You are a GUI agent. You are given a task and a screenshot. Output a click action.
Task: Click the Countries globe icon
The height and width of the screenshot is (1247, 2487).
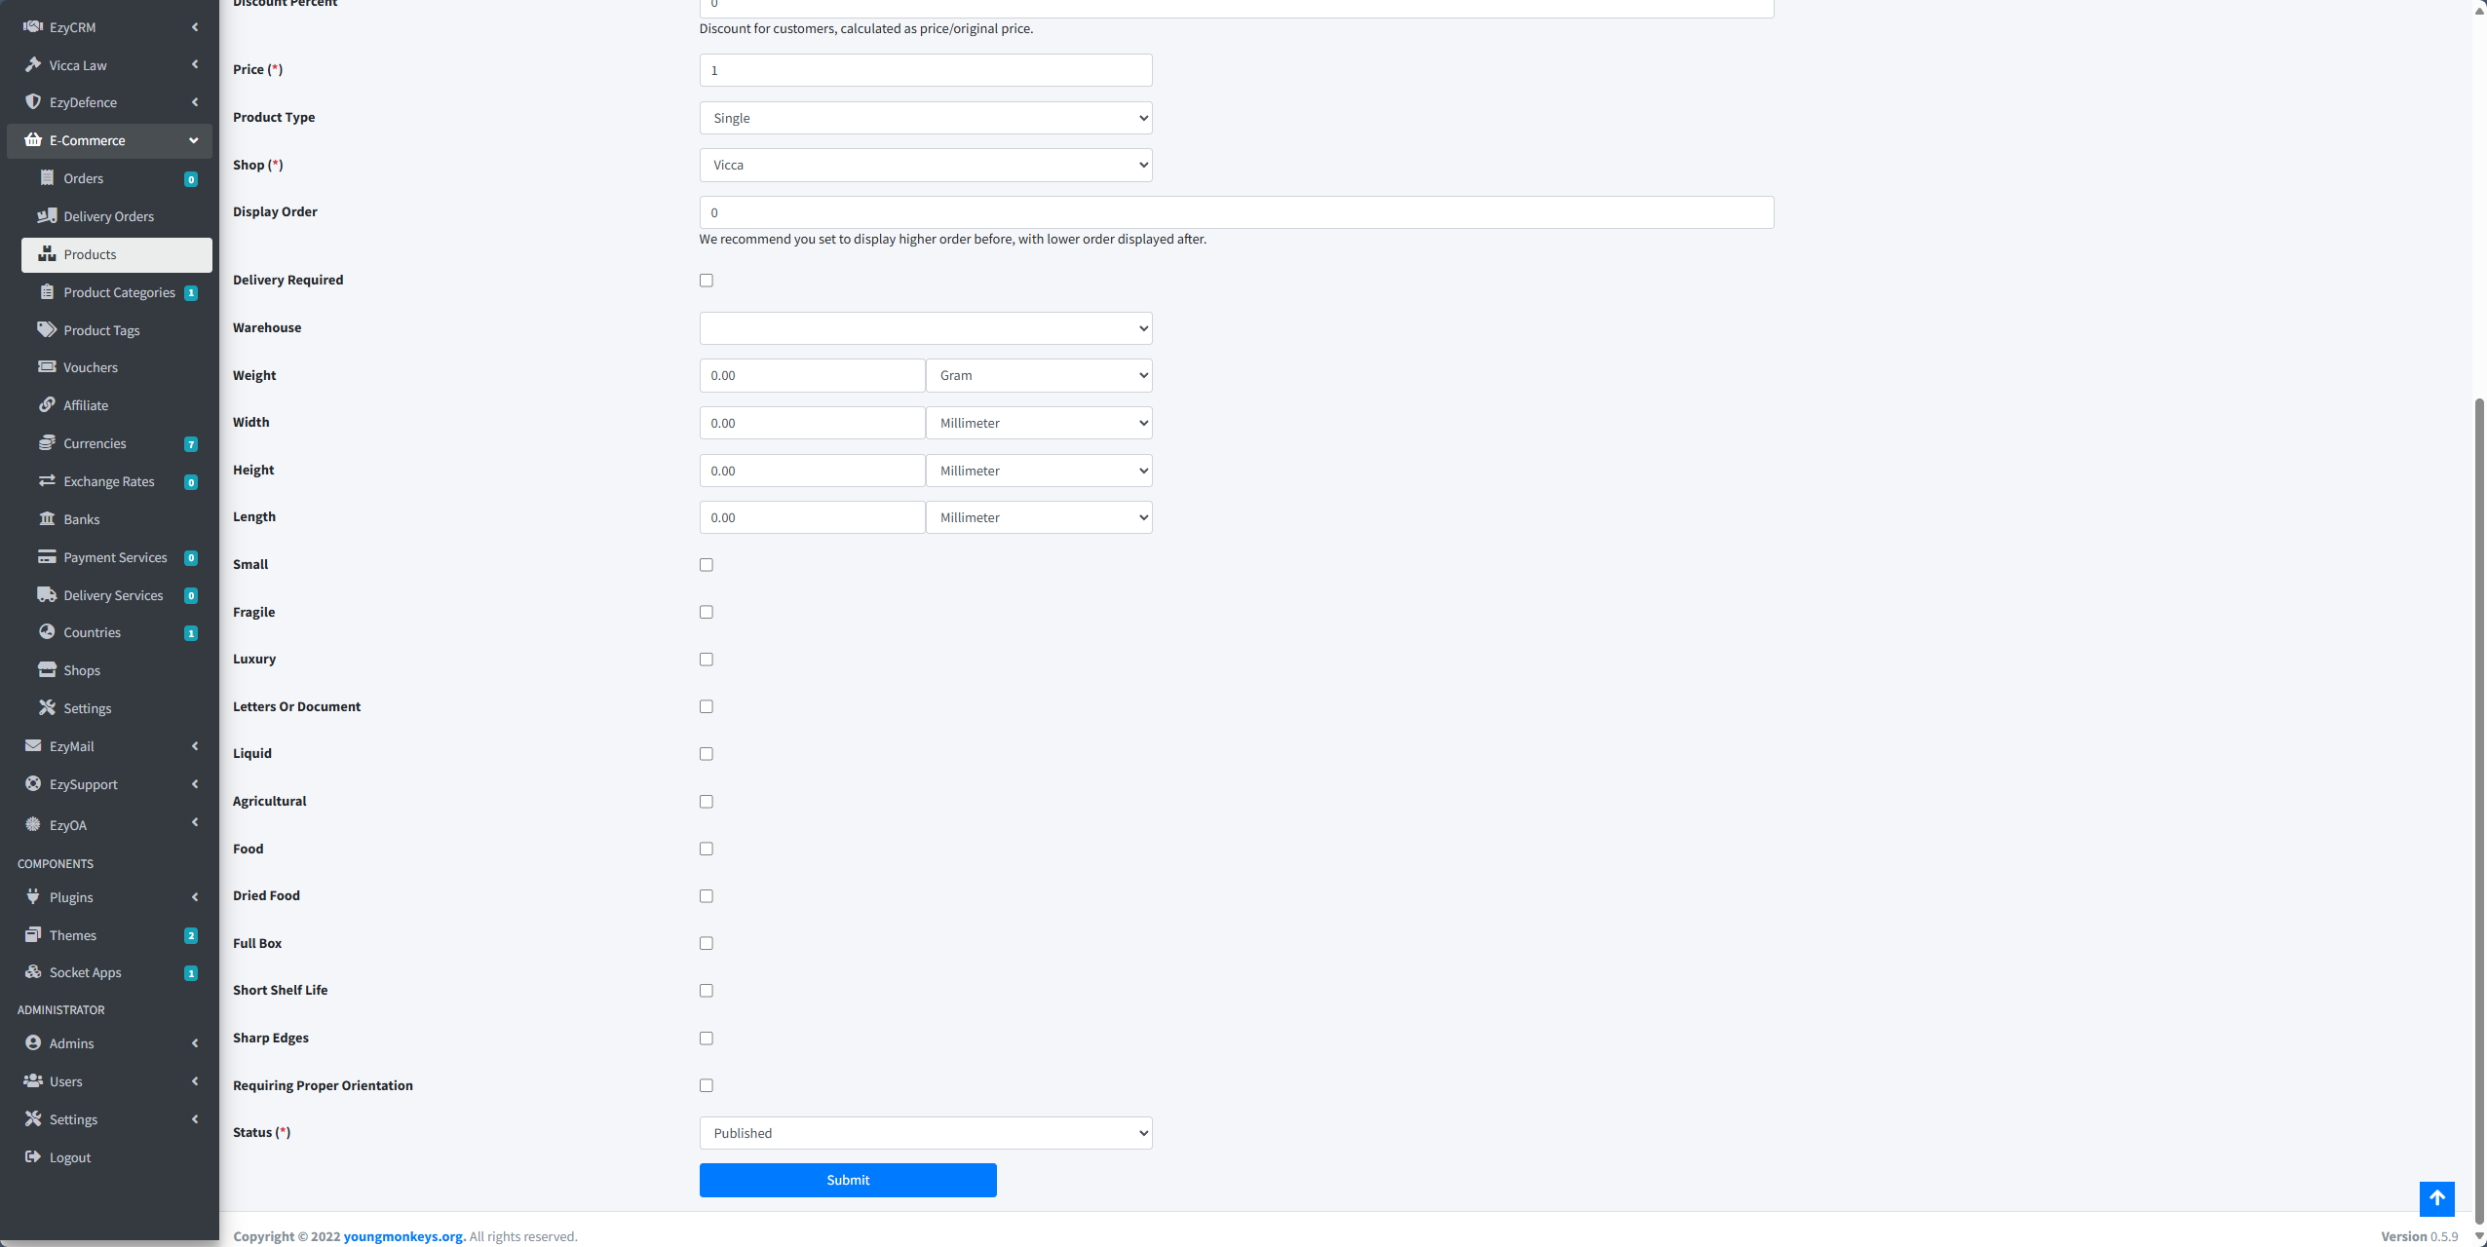coord(47,632)
